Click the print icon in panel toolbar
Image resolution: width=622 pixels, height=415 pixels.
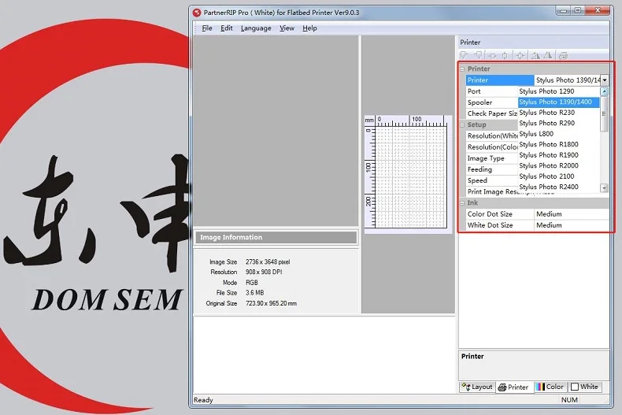pos(563,56)
